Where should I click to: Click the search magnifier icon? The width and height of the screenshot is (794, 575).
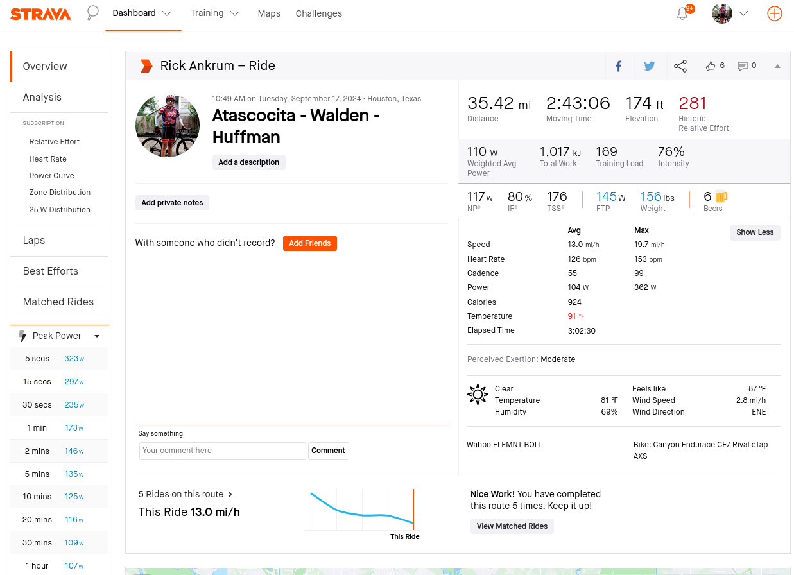pos(93,13)
